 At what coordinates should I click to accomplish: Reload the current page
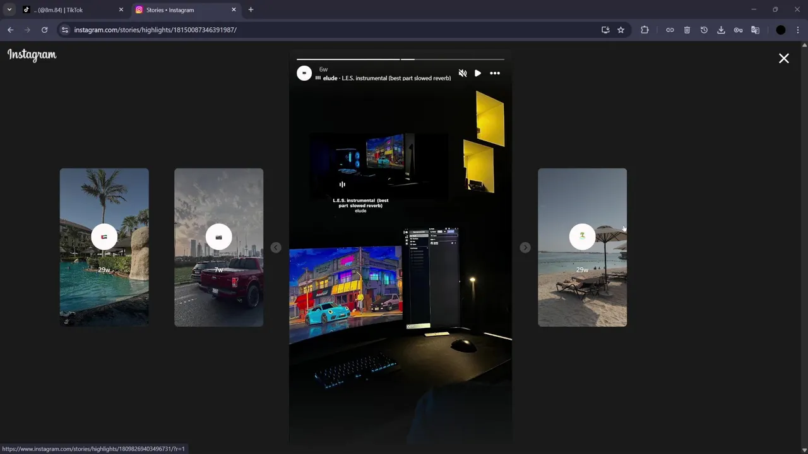(44, 30)
